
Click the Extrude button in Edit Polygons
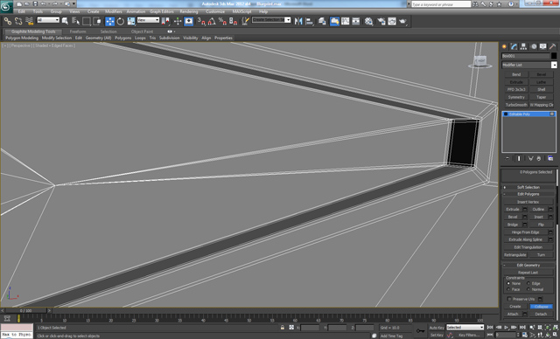pyautogui.click(x=513, y=209)
